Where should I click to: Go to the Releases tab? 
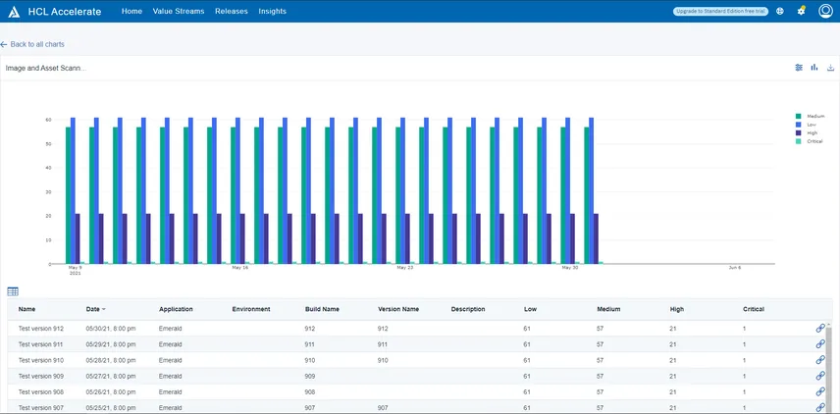pos(231,11)
